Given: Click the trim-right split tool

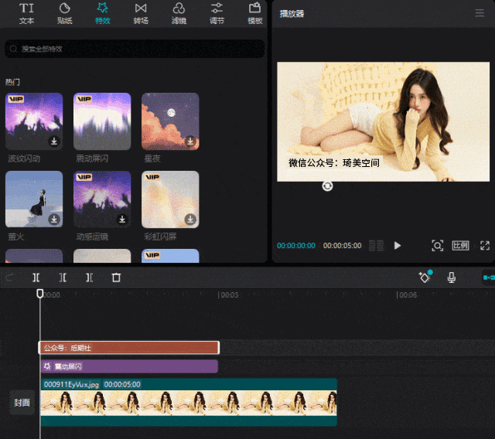Looking at the screenshot, I should pos(90,277).
